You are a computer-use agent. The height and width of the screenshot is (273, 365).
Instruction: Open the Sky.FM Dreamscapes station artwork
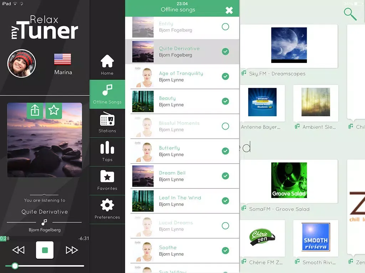tap(289, 45)
